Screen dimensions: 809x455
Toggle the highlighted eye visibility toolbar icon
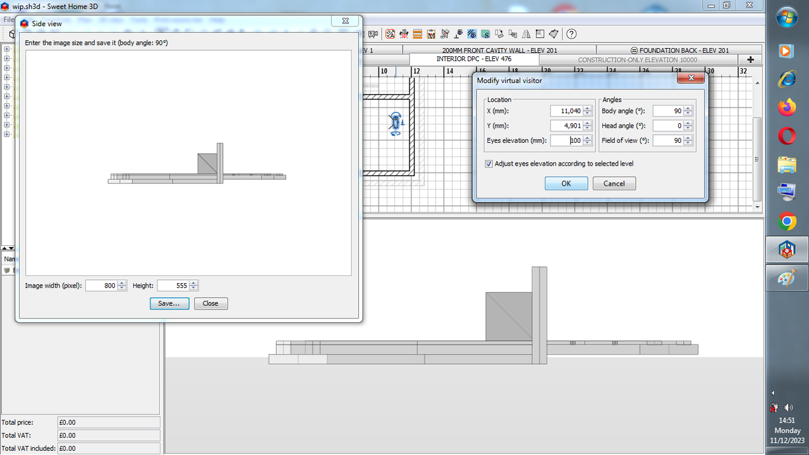[473, 34]
